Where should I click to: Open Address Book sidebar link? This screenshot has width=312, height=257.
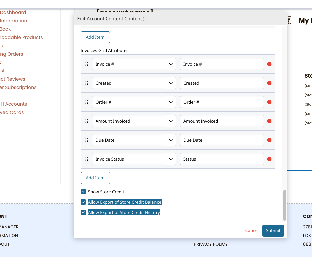click(5, 29)
